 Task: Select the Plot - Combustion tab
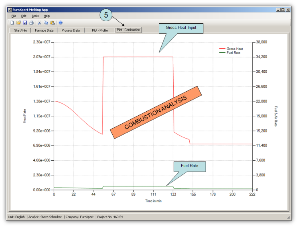coord(128,30)
